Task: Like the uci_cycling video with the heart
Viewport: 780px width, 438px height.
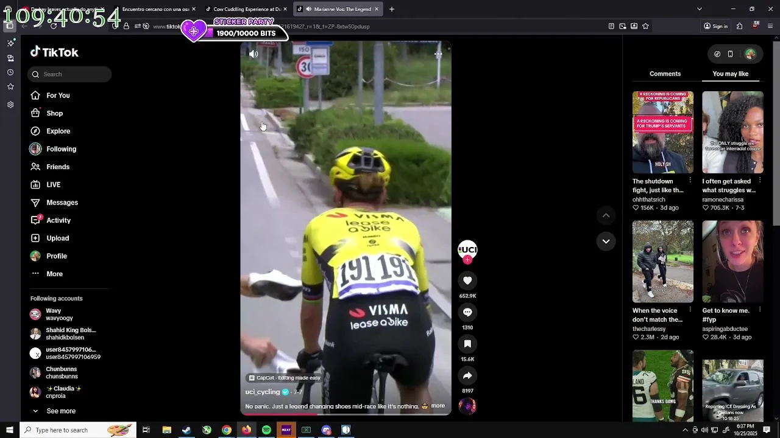Action: 467,280
